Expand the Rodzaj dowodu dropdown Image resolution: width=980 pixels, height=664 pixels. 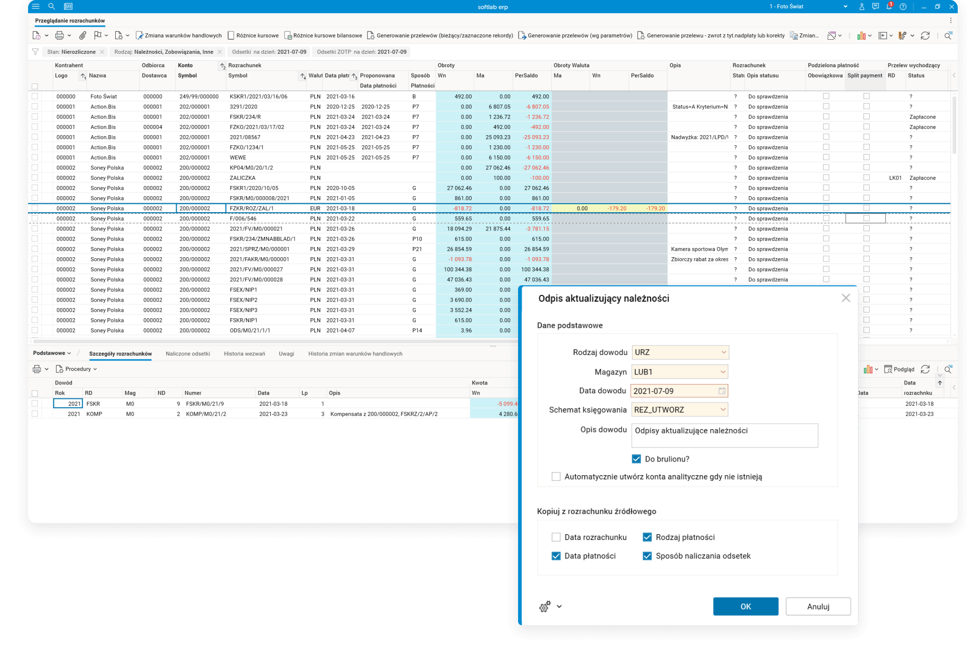point(723,352)
